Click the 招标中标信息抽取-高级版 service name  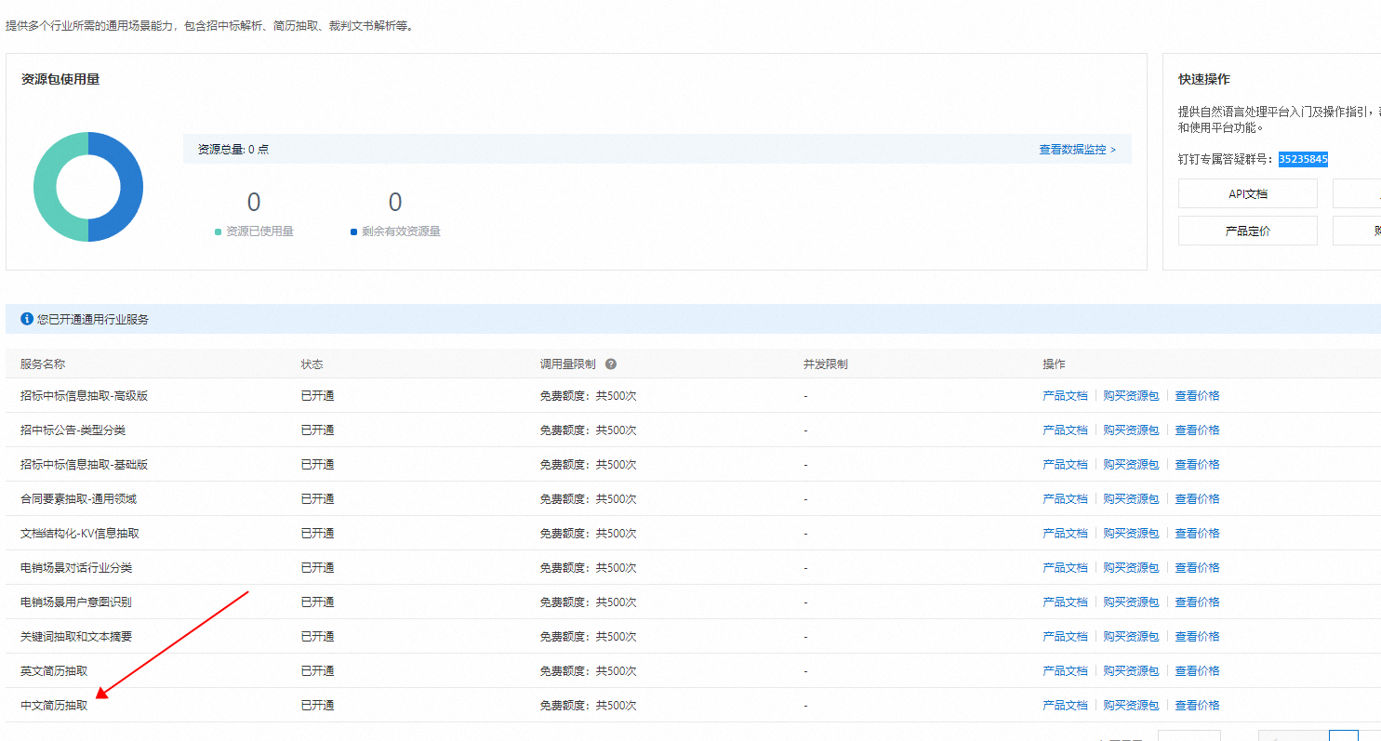point(84,395)
